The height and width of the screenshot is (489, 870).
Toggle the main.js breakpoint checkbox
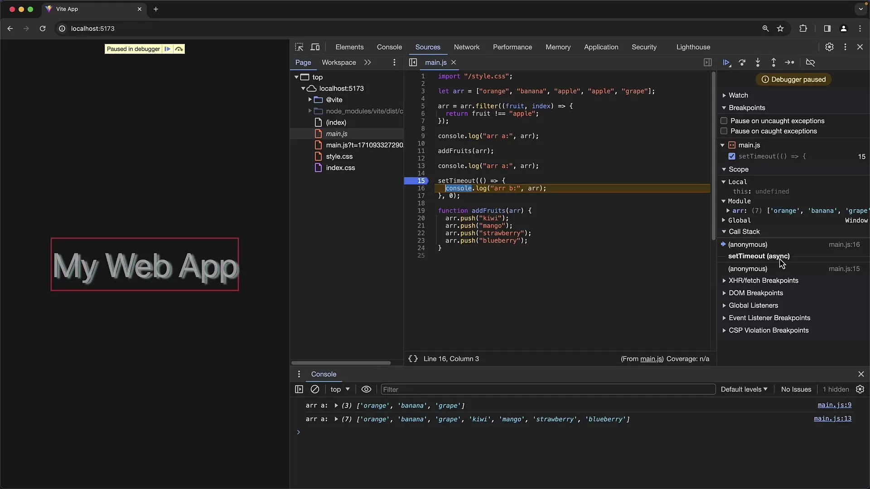732,156
